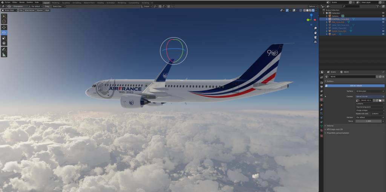Click the Z axis on navigation gizmo
This screenshot has width=386, height=192.
click(311, 15)
